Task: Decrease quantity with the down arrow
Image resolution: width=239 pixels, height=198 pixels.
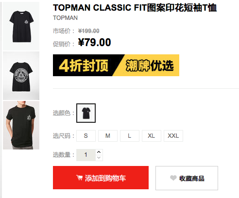Action: pos(99,158)
